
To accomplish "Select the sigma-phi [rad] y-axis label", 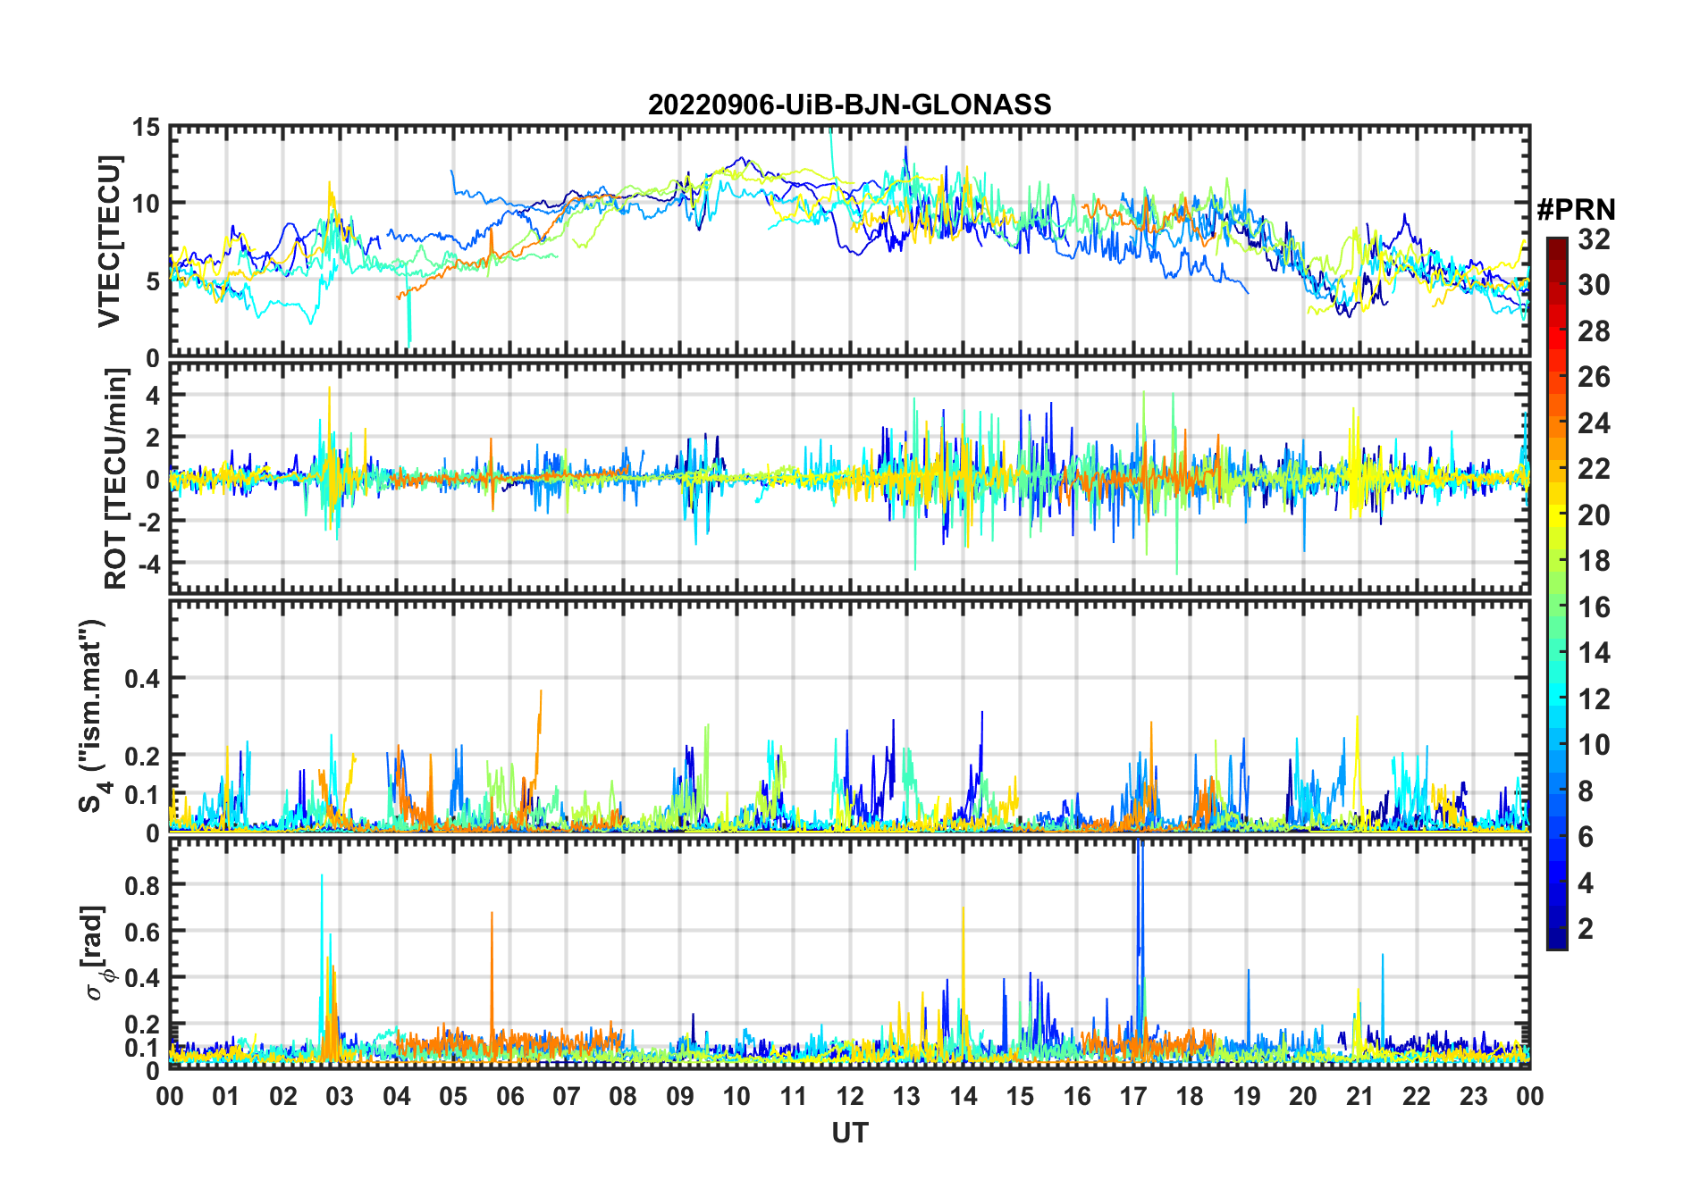I will [98, 952].
